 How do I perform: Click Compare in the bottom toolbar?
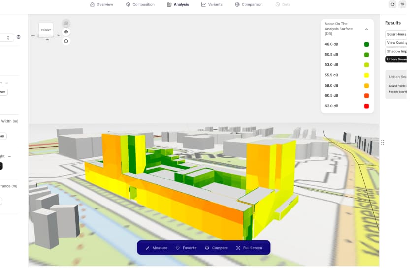coord(216,248)
